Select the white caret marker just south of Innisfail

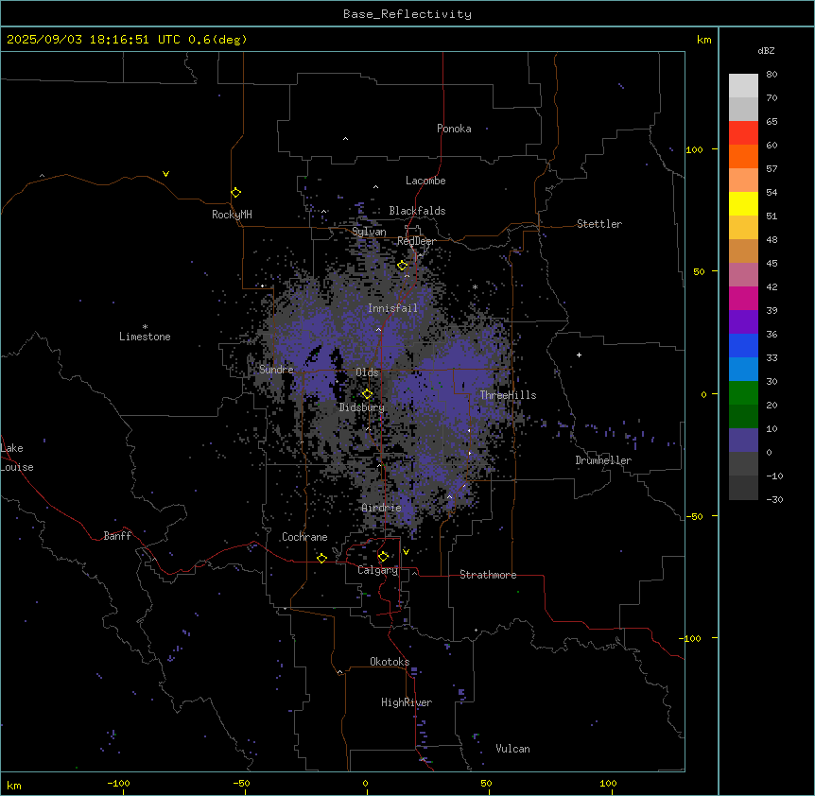[378, 329]
